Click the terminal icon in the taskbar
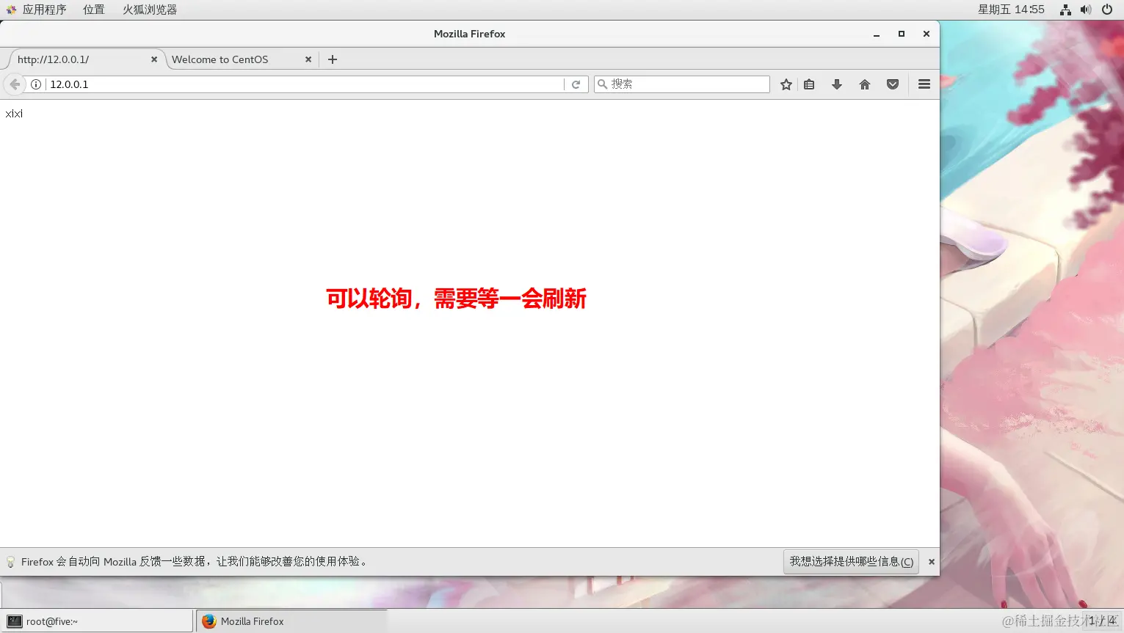The height and width of the screenshot is (633, 1124). click(15, 621)
